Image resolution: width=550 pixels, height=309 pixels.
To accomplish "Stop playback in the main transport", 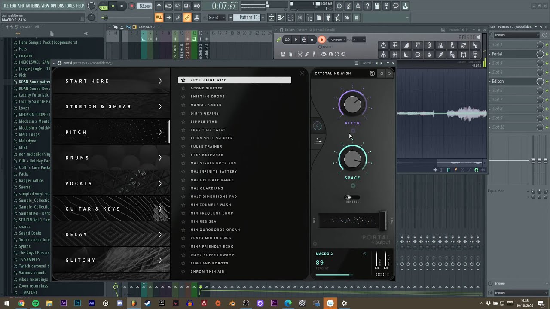I will tap(122, 6).
